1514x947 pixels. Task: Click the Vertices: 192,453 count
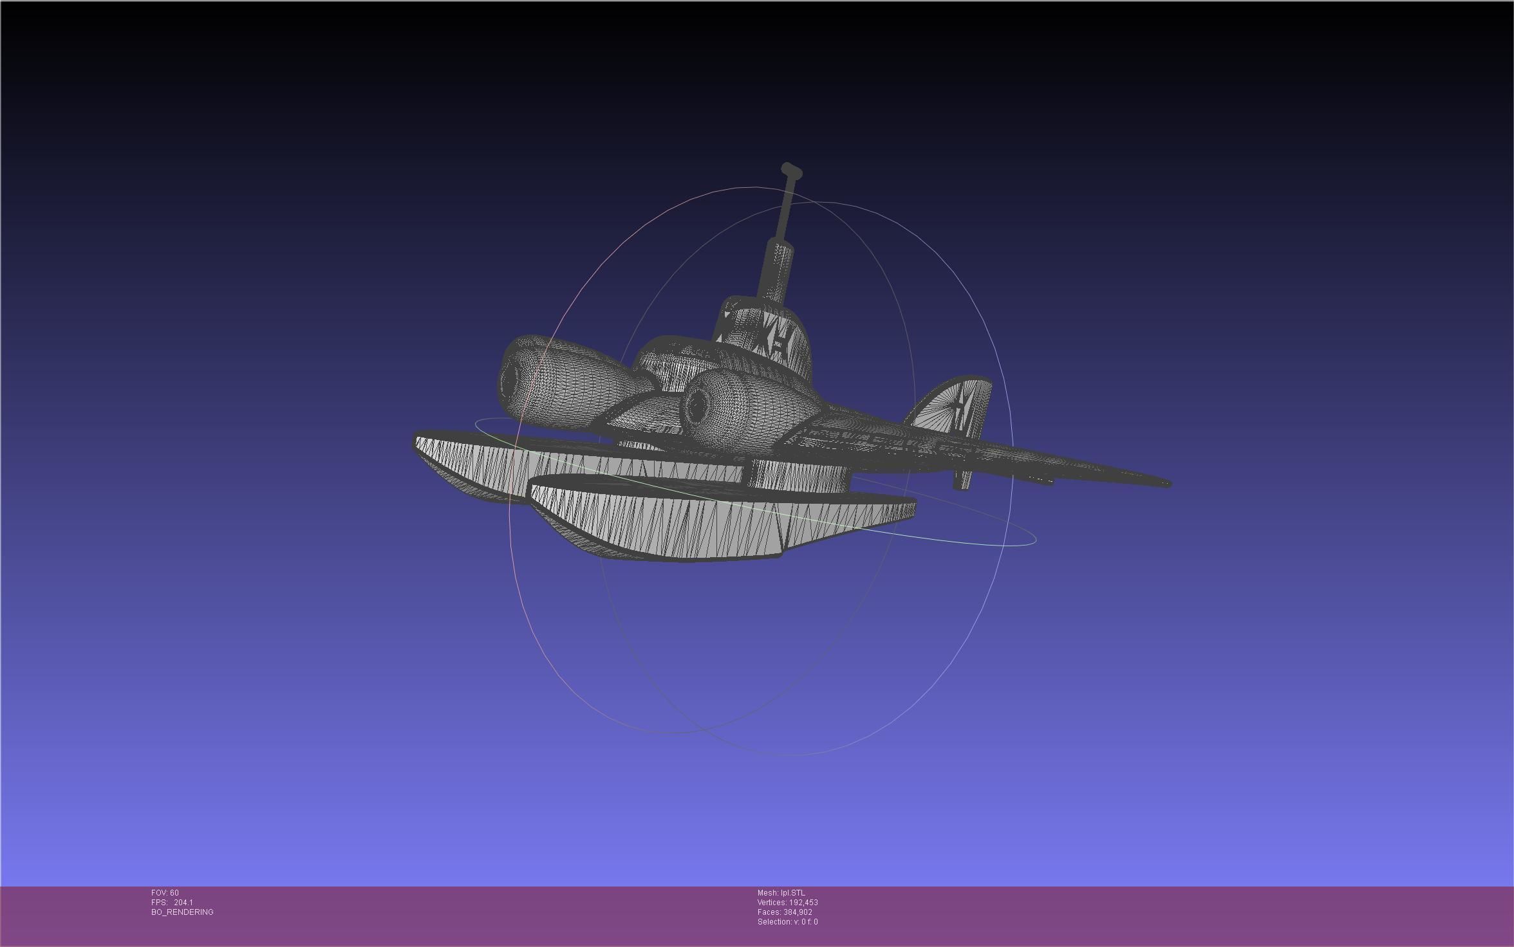tap(787, 903)
